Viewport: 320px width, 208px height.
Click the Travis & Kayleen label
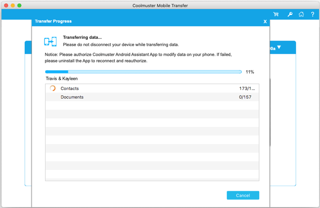[x=62, y=78]
